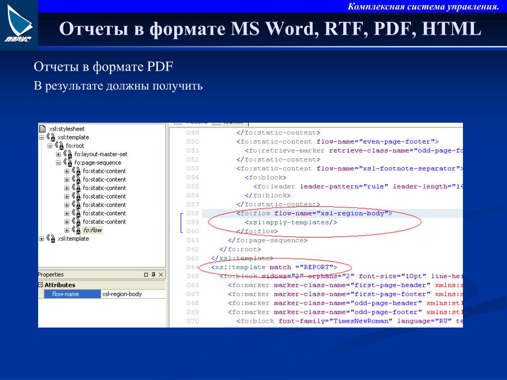Screen dimensions: 507x380
Task: Click line 068 odd-page-header marker
Action: (x=345, y=303)
